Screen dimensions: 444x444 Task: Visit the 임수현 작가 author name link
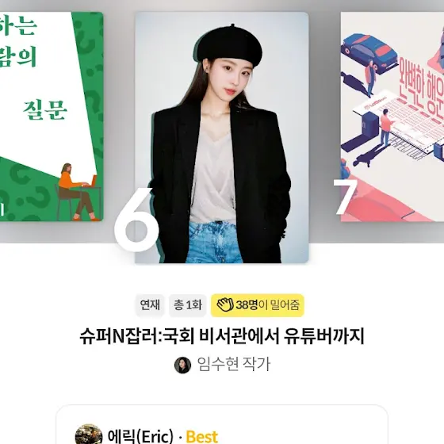tap(234, 365)
